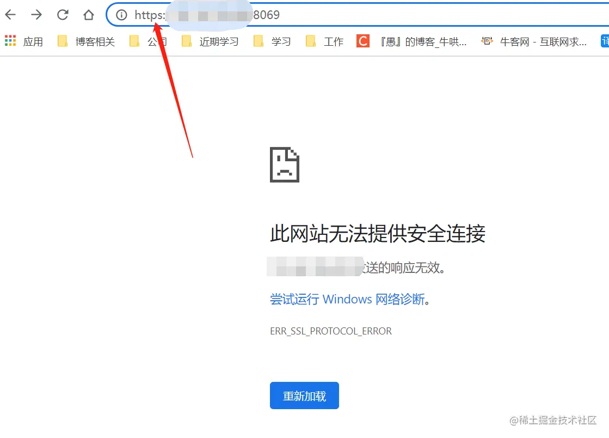Open the 应用 apps grid shortcut
The width and height of the screenshot is (609, 438).
(24, 41)
